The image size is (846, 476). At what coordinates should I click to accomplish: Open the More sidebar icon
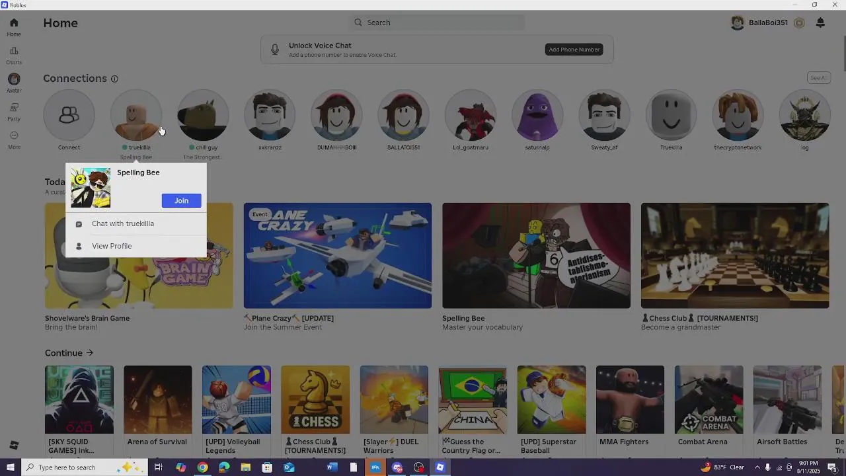tap(14, 136)
